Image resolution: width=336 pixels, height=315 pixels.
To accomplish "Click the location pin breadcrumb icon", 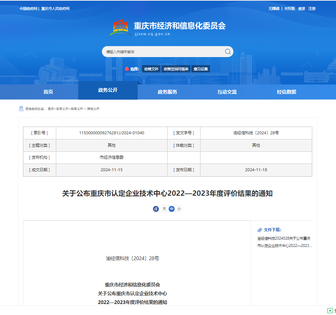I will coord(21,109).
